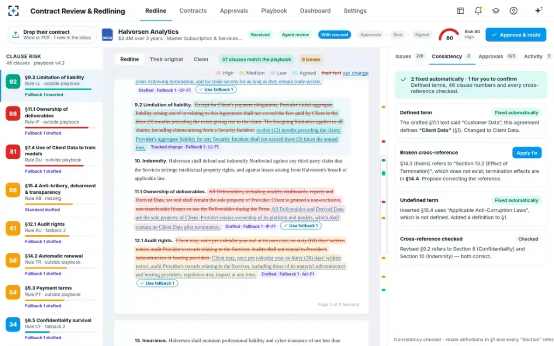Click Standard drafted under §15.4
Viewport: 554px width, 346px height.
[x=42, y=209]
